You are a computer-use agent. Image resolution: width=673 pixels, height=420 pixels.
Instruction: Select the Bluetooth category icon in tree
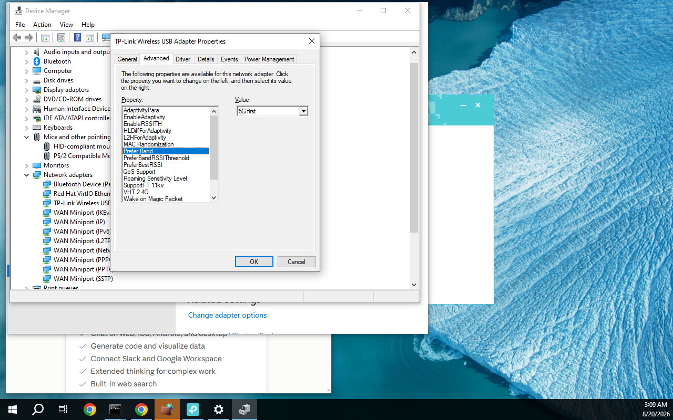(37, 61)
